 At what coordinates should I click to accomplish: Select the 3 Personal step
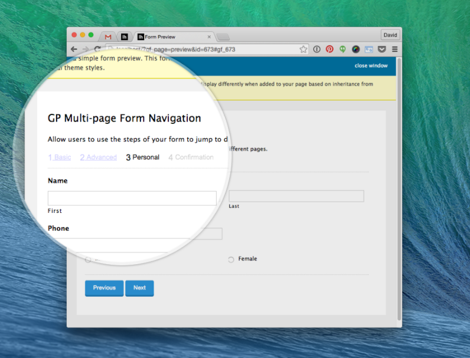[143, 157]
